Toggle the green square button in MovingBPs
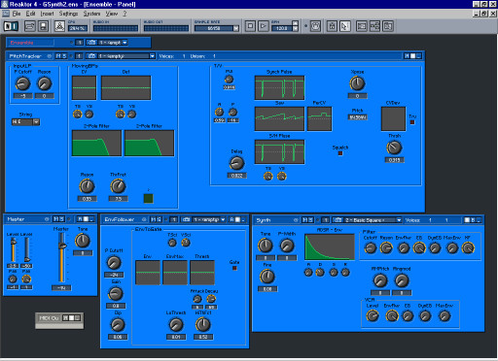 click(148, 198)
